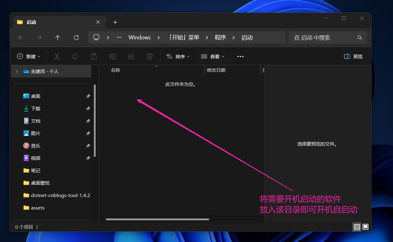Refresh the current folder view
Screen dimensions: 393x242
(76, 37)
